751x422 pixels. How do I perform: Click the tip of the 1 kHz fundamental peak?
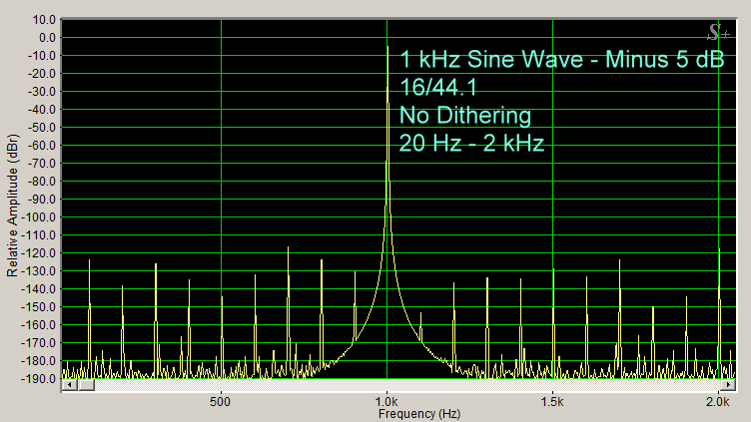[x=387, y=47]
